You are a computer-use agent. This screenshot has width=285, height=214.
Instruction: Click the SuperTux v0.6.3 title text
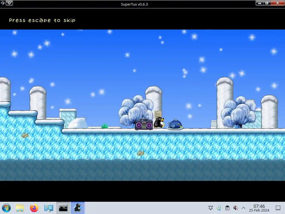[x=134, y=4]
